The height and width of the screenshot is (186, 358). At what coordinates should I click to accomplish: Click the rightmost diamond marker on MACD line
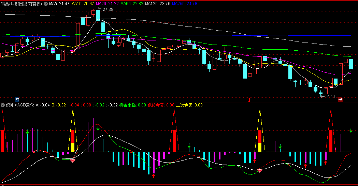pos(260,171)
